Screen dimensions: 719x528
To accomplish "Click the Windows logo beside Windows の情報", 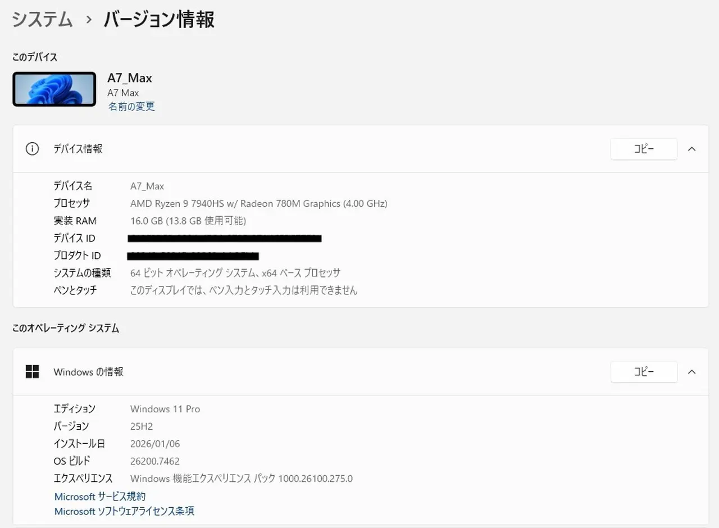I will click(x=32, y=371).
